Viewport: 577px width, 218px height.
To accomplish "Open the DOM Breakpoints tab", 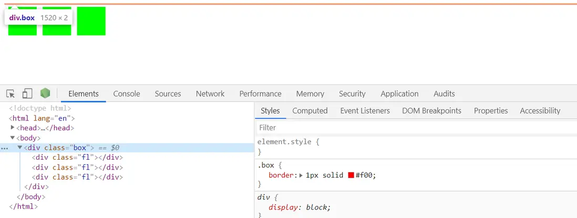I will click(431, 111).
